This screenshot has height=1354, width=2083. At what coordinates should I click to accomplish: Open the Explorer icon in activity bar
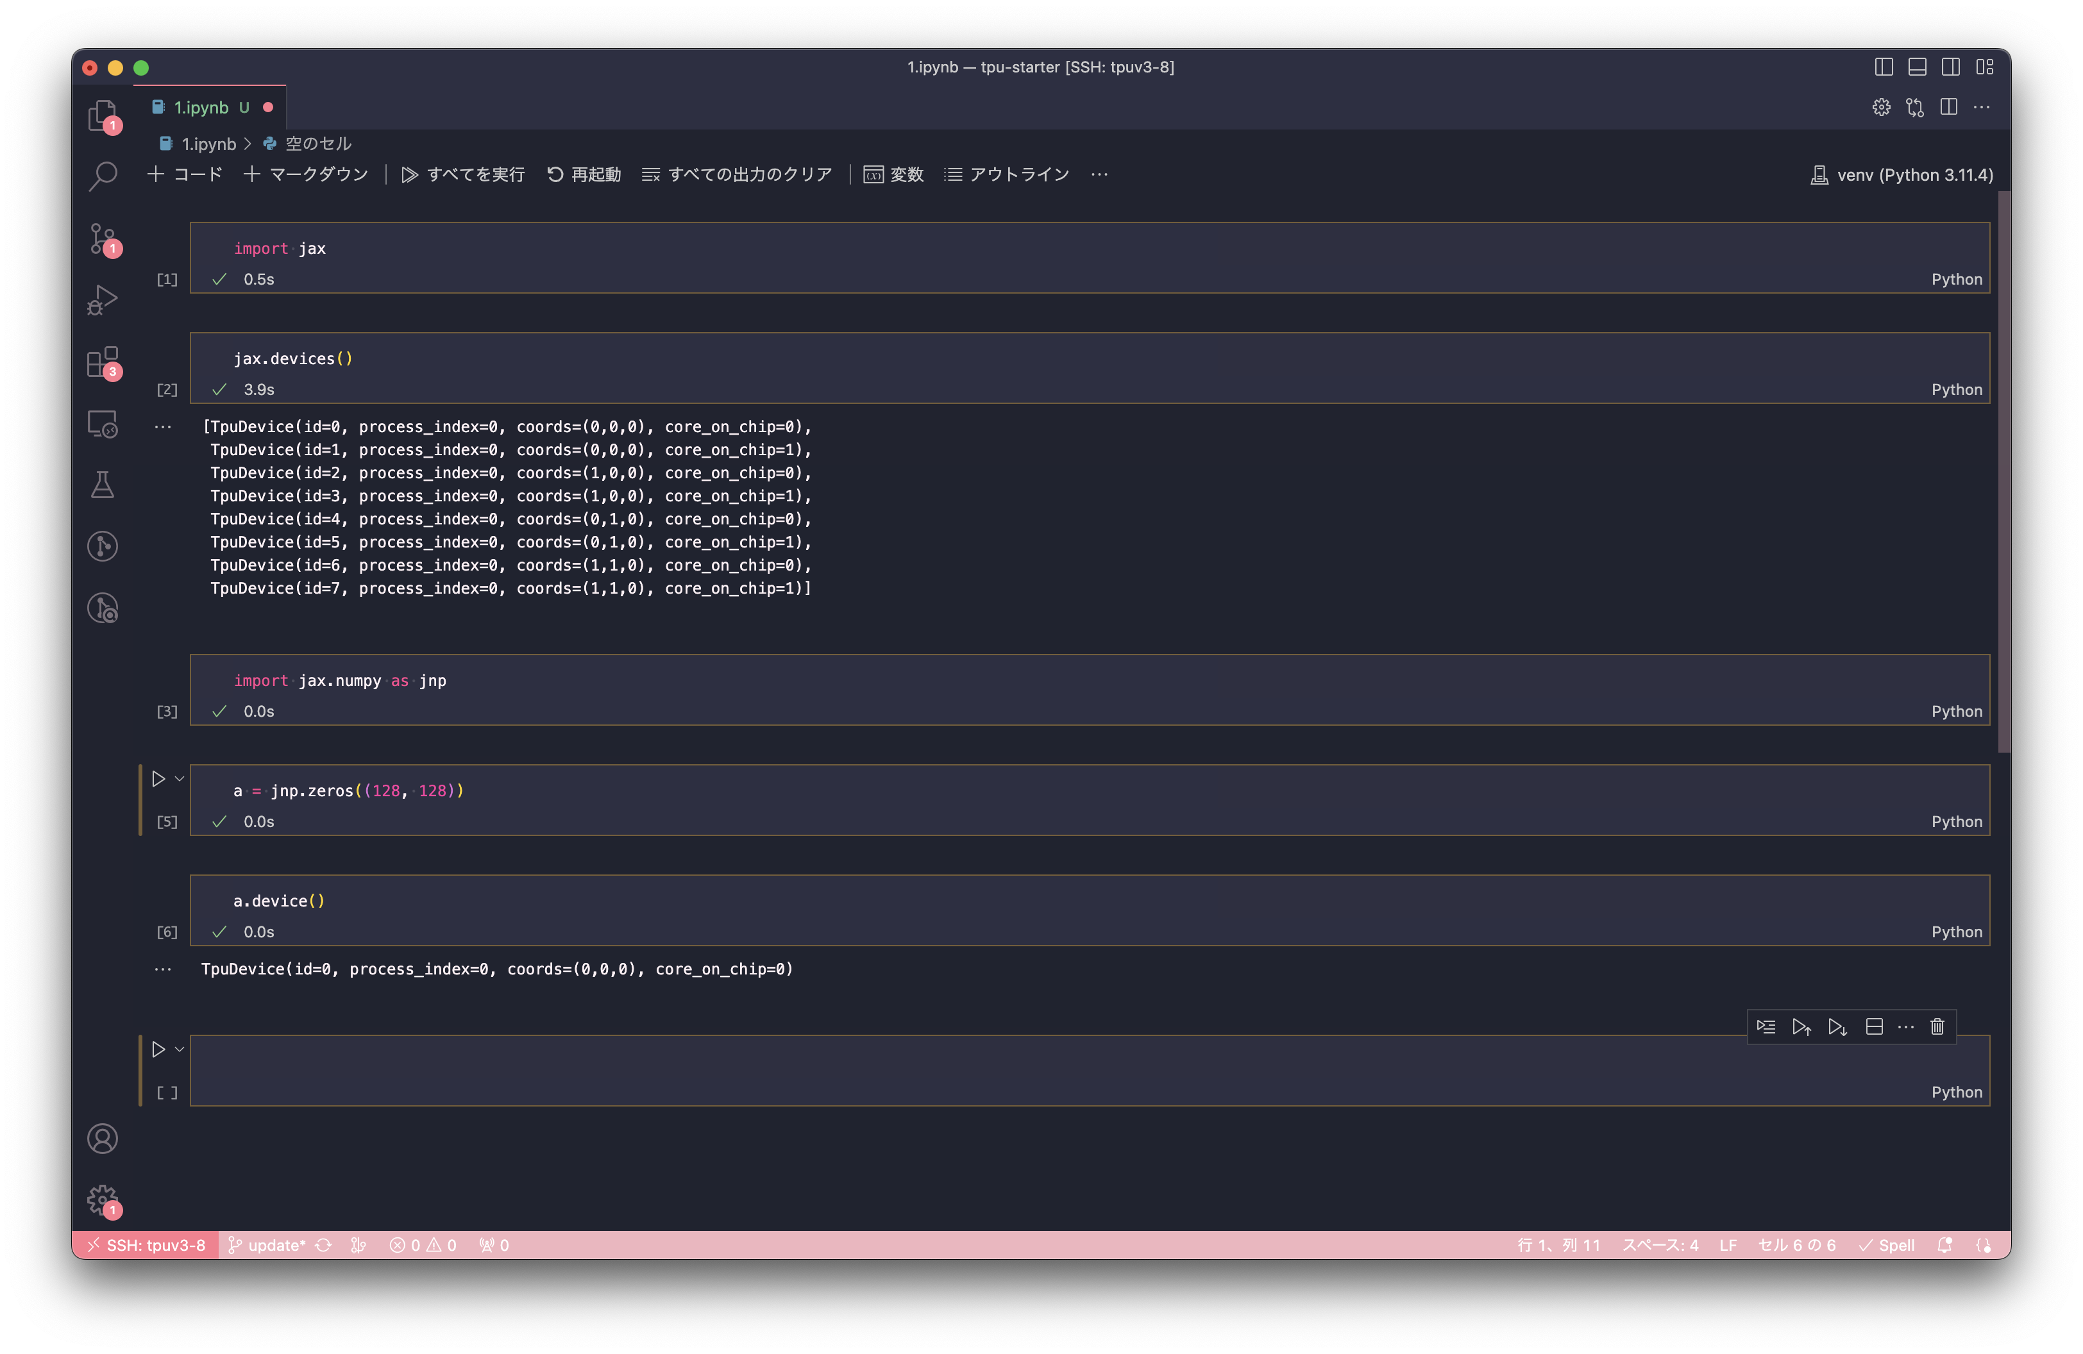pos(103,115)
